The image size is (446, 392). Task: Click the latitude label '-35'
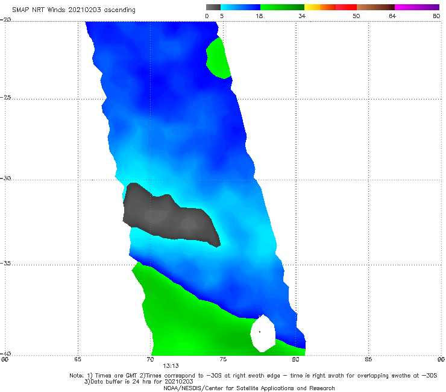coord(5,264)
